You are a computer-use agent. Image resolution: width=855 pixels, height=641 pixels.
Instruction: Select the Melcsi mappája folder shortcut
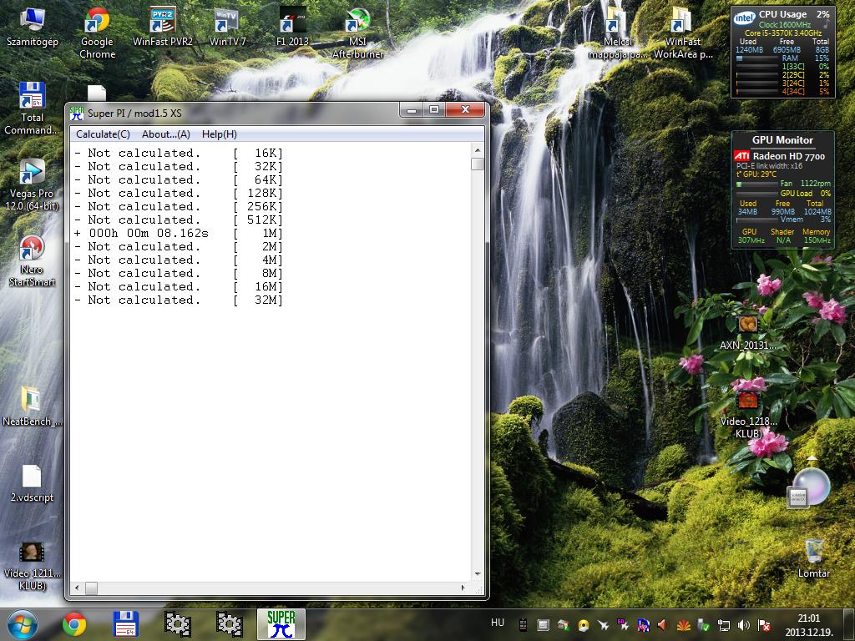pyautogui.click(x=618, y=33)
